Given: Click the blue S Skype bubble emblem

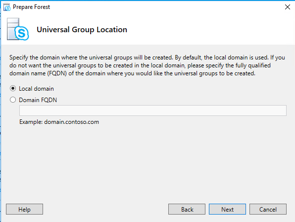Looking at the screenshot, I should [22, 33].
